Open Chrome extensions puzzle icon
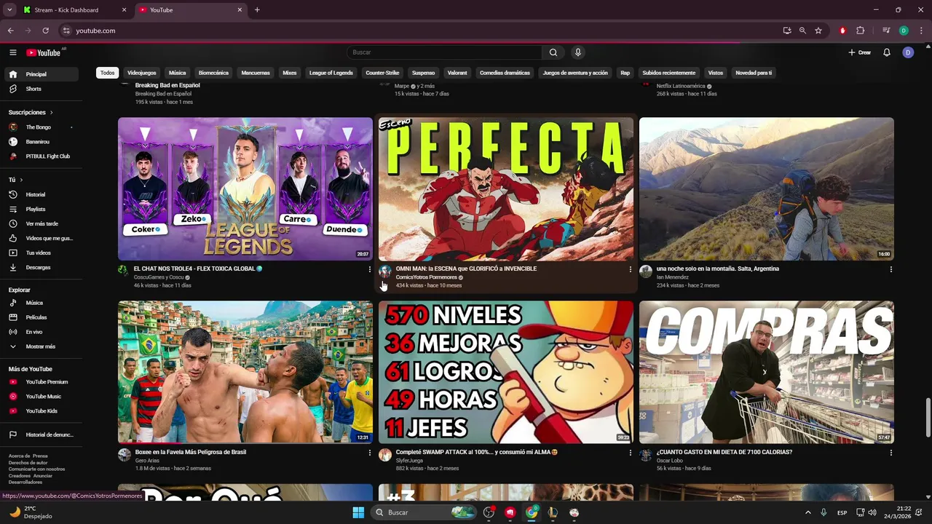The image size is (932, 524). point(861,31)
